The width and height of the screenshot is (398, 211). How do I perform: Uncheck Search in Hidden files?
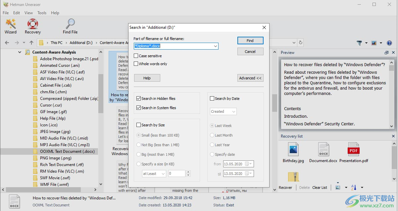(138, 99)
